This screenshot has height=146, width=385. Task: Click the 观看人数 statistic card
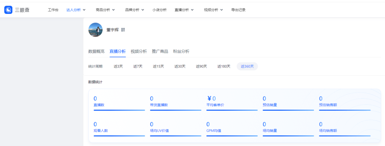(119, 129)
